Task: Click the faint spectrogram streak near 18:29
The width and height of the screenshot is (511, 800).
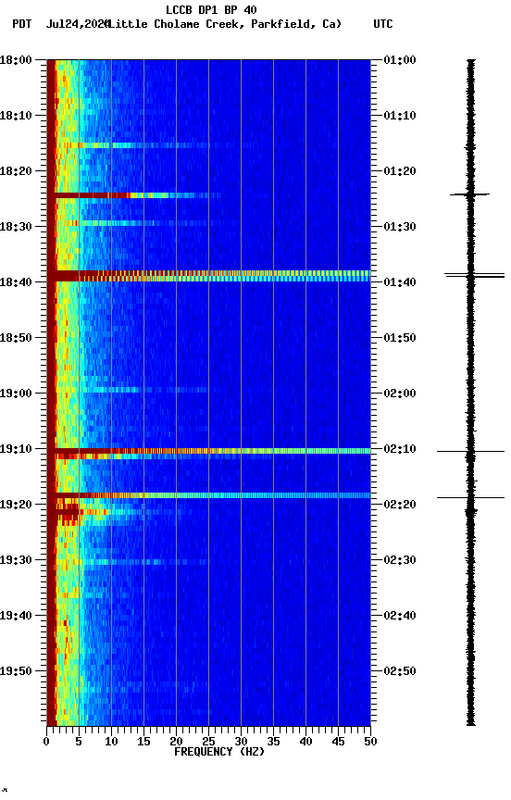Action: 138,223
